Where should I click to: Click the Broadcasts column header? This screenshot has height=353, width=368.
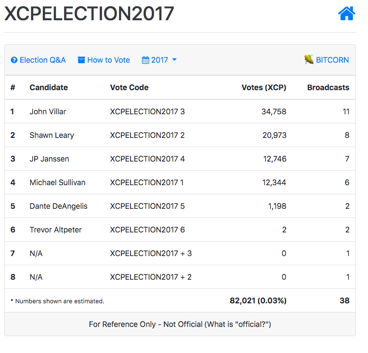point(328,87)
